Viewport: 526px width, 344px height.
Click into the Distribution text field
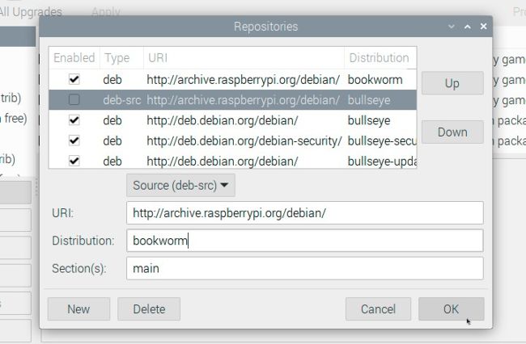coord(304,241)
